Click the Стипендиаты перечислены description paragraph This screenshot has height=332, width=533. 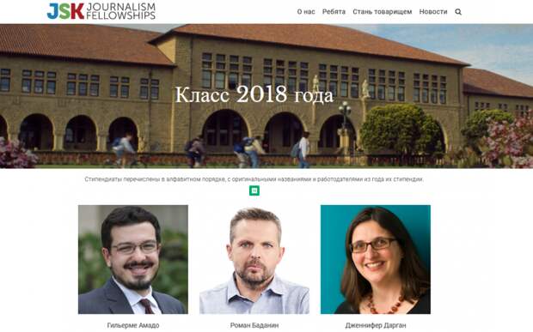point(254,179)
